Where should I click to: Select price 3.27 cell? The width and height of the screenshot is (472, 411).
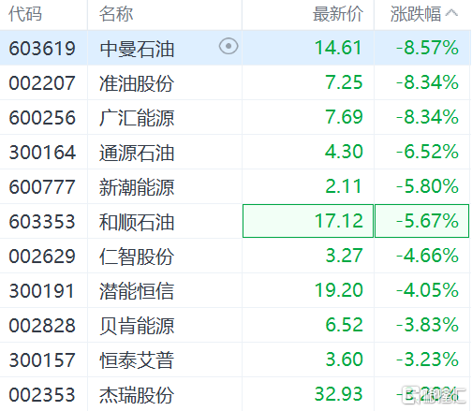click(x=344, y=256)
